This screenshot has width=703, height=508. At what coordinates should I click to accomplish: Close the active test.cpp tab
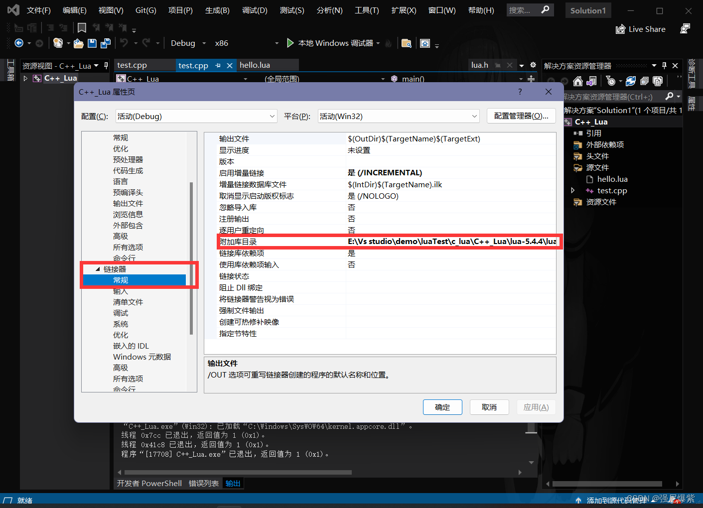point(229,65)
